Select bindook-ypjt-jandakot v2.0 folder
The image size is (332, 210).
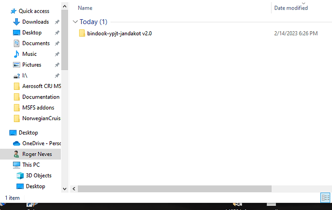pyautogui.click(x=119, y=34)
